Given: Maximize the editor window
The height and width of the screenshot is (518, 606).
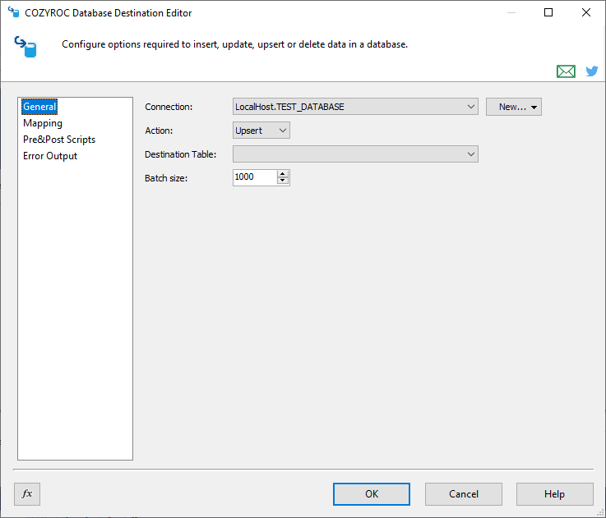Looking at the screenshot, I should point(548,13).
